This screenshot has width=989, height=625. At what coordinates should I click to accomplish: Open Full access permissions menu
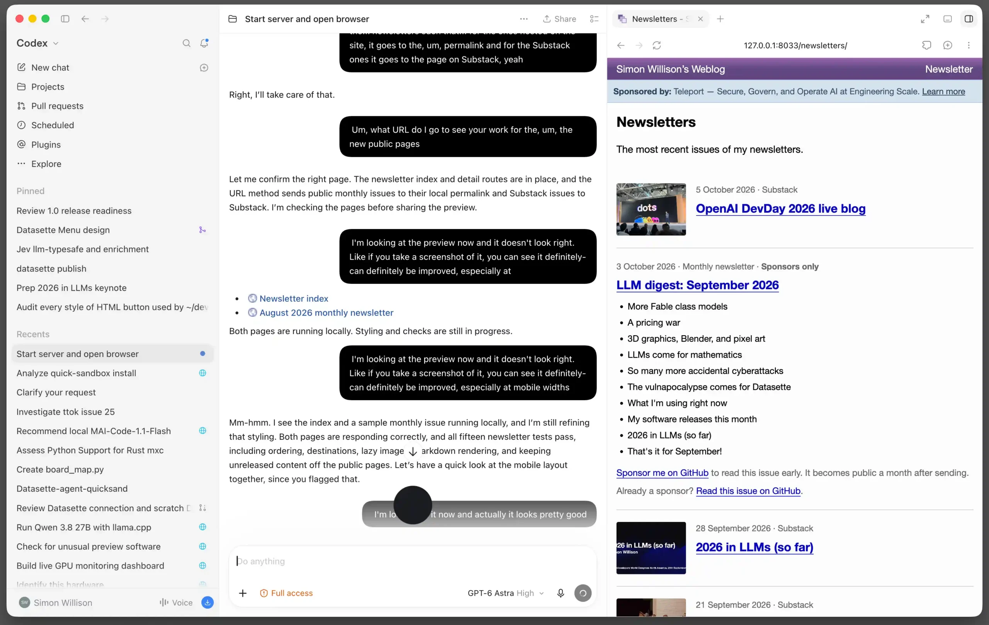[x=286, y=593]
